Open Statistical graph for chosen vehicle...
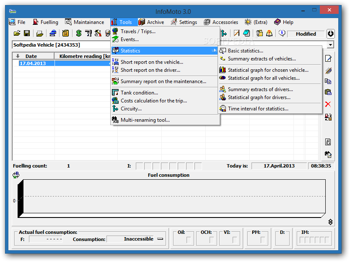The height and width of the screenshot is (262, 350). pyautogui.click(x=270, y=70)
